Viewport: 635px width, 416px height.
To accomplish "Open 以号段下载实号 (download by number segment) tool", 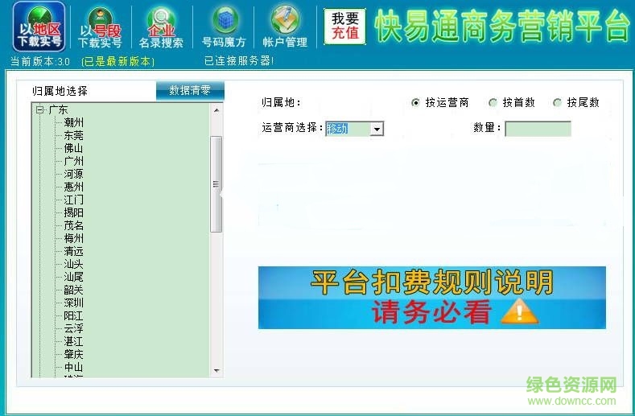I will click(x=100, y=27).
